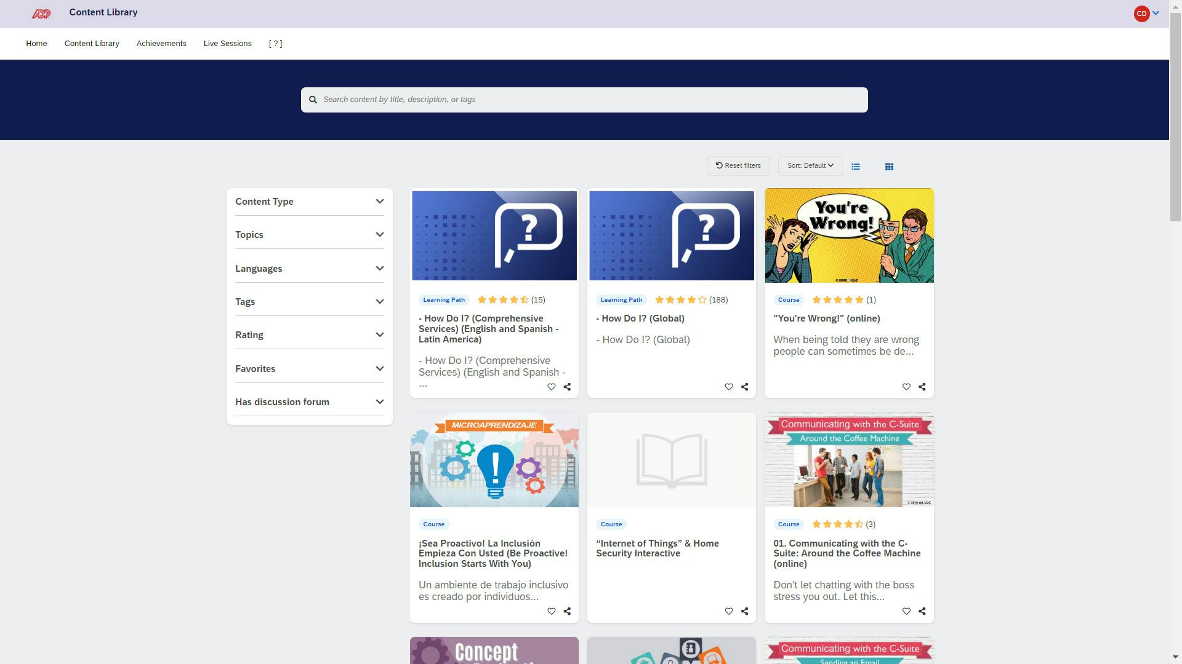
Task: Click the Reset filters button
Action: point(738,166)
